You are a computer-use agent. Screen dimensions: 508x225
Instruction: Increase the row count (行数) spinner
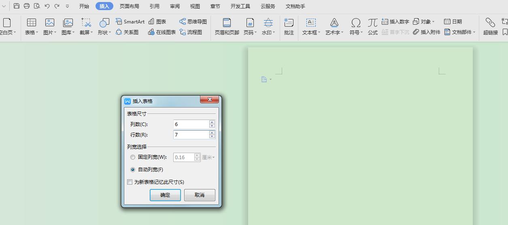[212, 132]
